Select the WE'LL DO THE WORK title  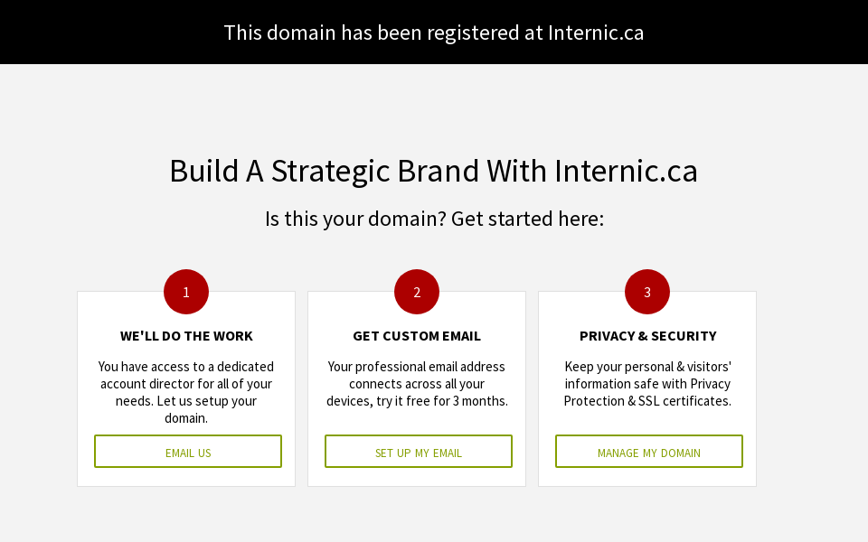pos(186,336)
